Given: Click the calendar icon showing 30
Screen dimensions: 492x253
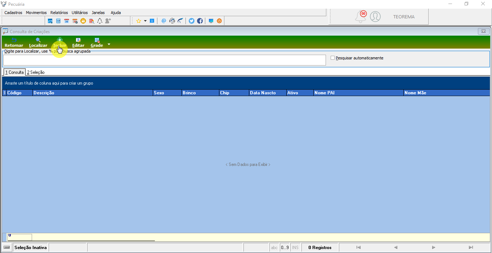Looking at the screenshot, I should tap(67, 21).
